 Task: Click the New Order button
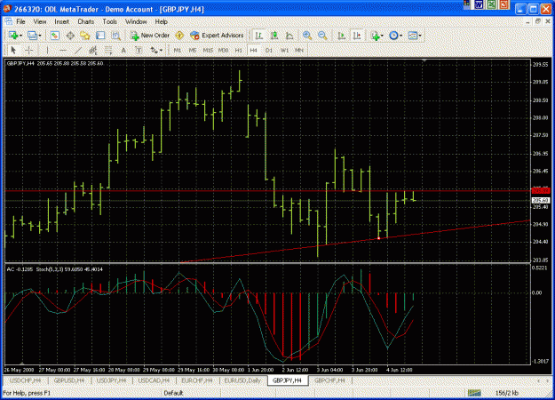150,36
